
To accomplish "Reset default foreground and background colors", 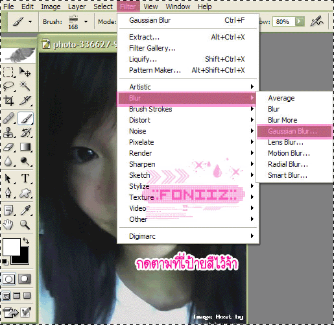I will (5, 262).
